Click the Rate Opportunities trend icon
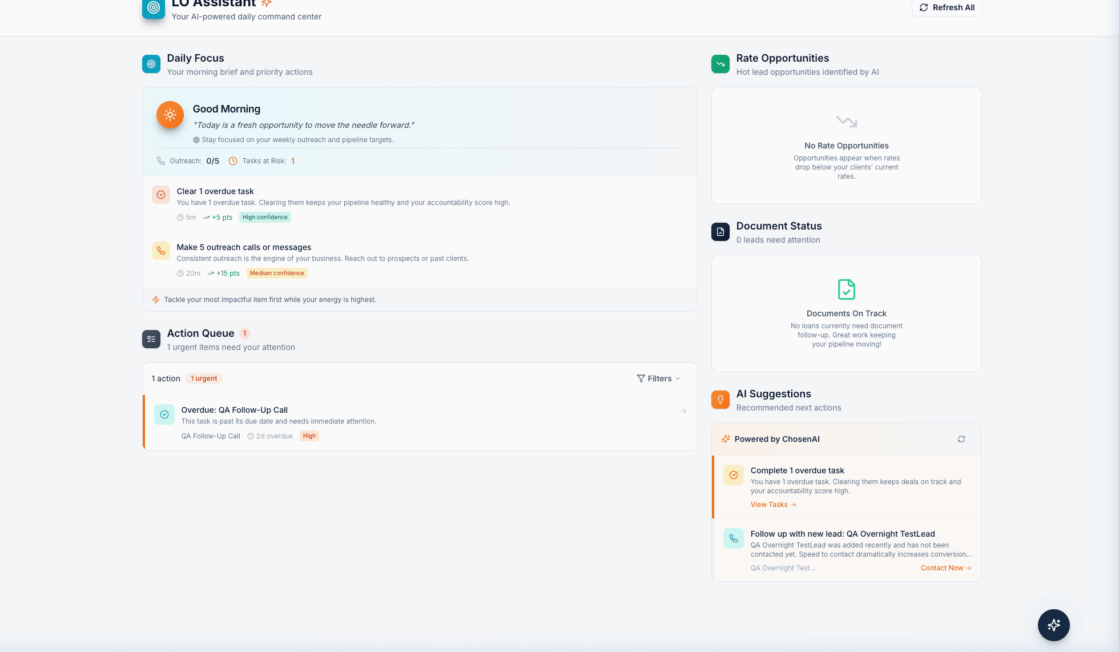 (x=720, y=64)
